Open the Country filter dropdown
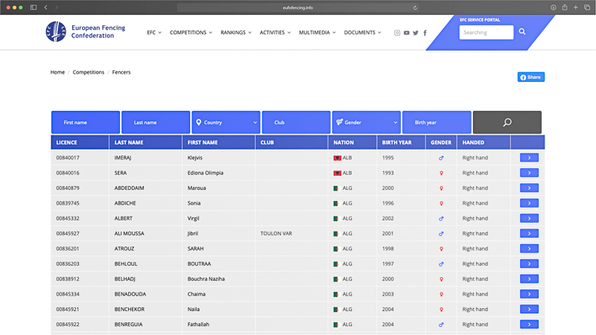Screen dimensions: 596x335 pos(226,122)
